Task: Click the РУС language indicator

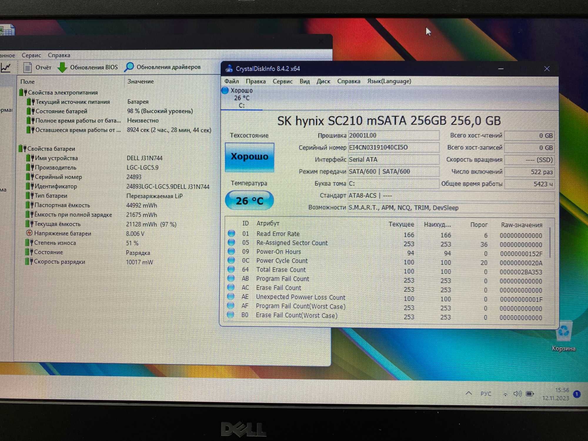Action: (x=486, y=394)
